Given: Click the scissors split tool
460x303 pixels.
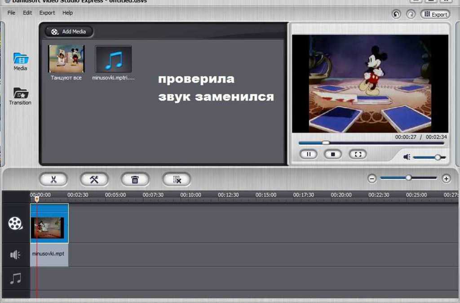Looking at the screenshot, I should click(53, 179).
